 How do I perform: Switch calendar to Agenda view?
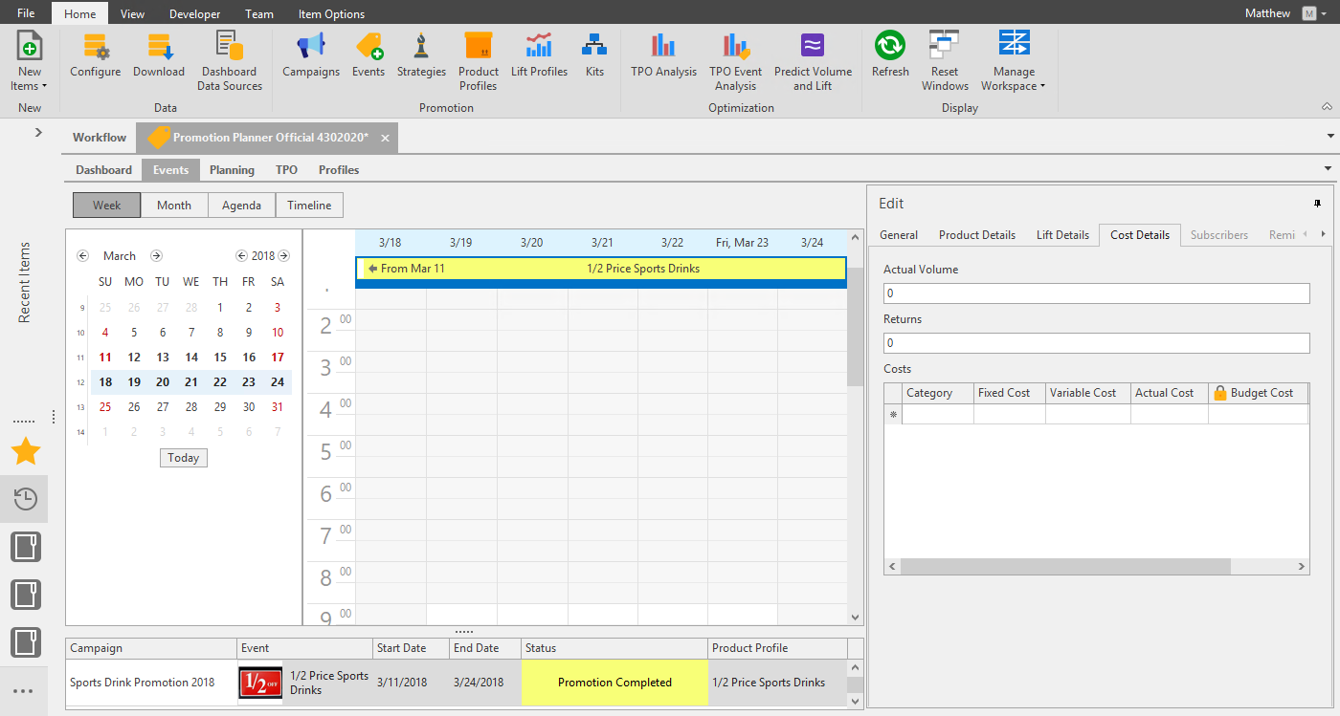[x=241, y=206]
